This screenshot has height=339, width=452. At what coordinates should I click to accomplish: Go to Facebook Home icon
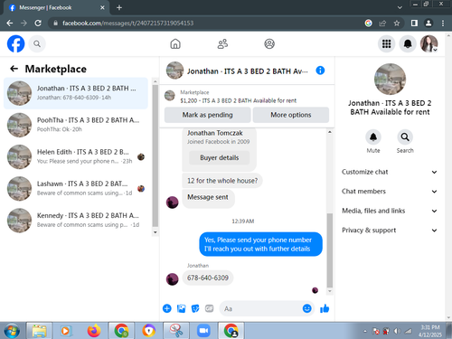click(175, 44)
